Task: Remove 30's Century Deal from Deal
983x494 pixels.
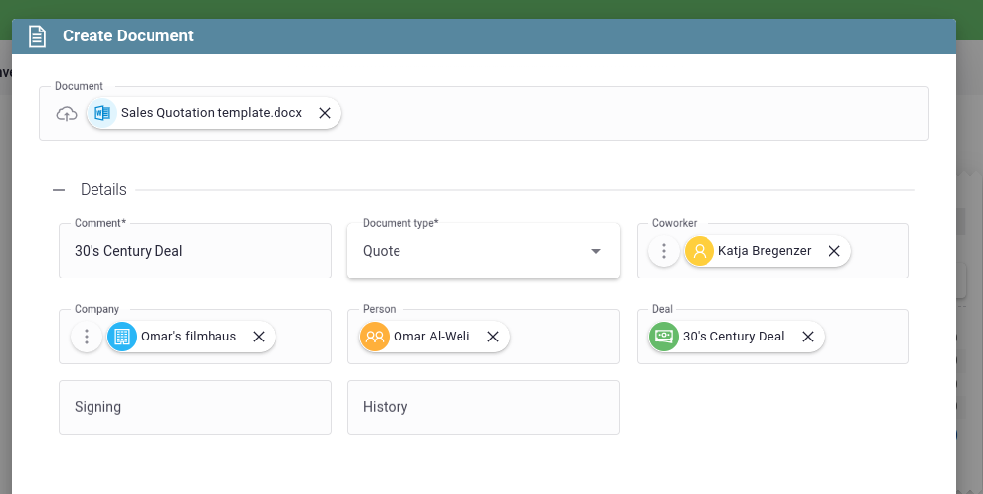Action: 808,337
